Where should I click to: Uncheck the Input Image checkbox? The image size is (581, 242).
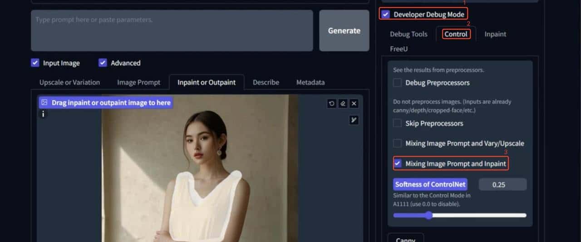[35, 63]
